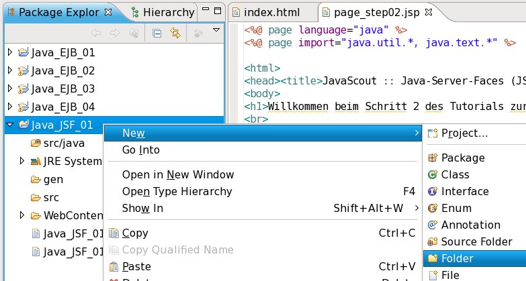Click the Collapse All icon in Package Explorer
Image resolution: width=526 pixels, height=281 pixels.
point(157,32)
